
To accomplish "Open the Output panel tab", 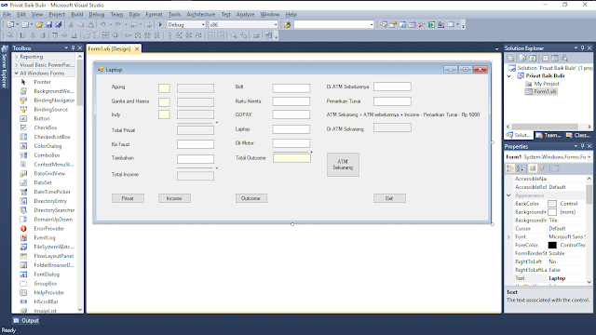I will pyautogui.click(x=26, y=320).
